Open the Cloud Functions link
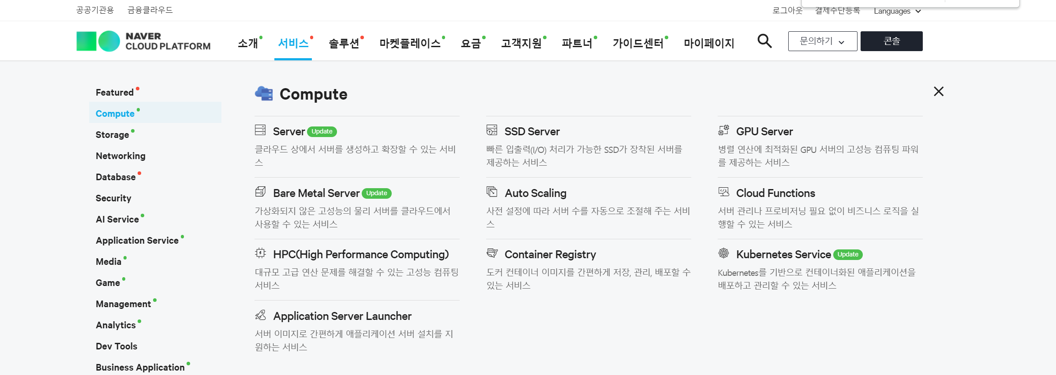The image size is (1056, 375). 775,193
